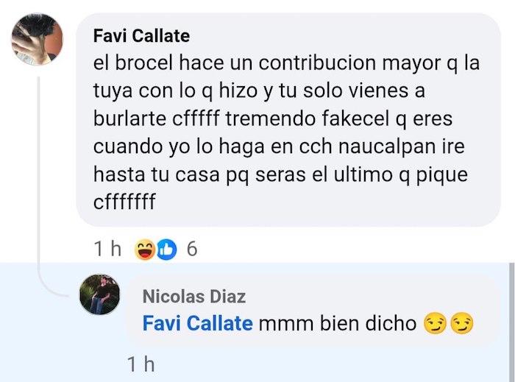Follow the blue Favi Callate mention in reply
The image size is (515, 382).
tap(198, 323)
